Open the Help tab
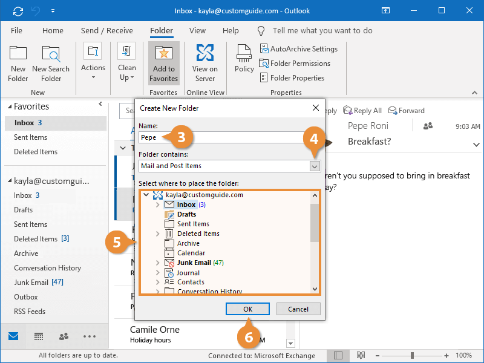 coord(231,31)
